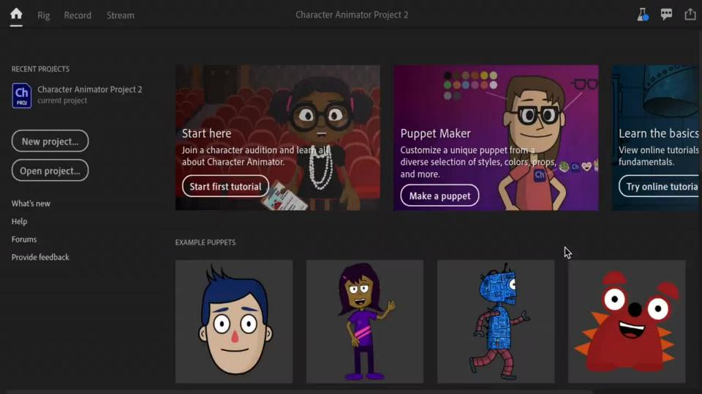The width and height of the screenshot is (702, 394).
Task: Click the Home icon in the top bar
Action: click(x=16, y=14)
